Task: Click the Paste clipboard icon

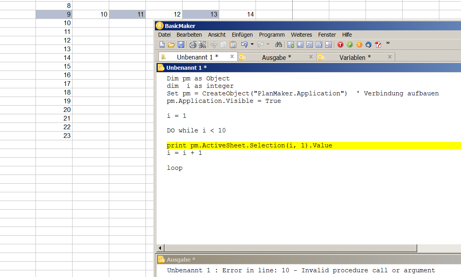Action: coord(233,45)
